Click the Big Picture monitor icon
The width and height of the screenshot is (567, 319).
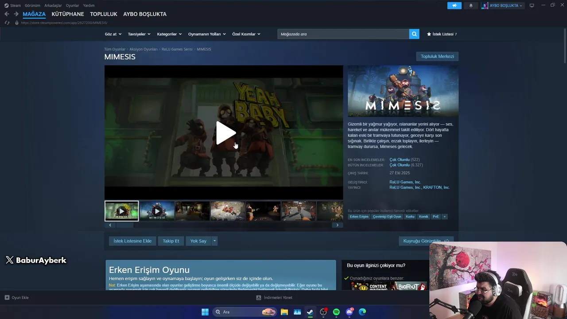(x=532, y=5)
